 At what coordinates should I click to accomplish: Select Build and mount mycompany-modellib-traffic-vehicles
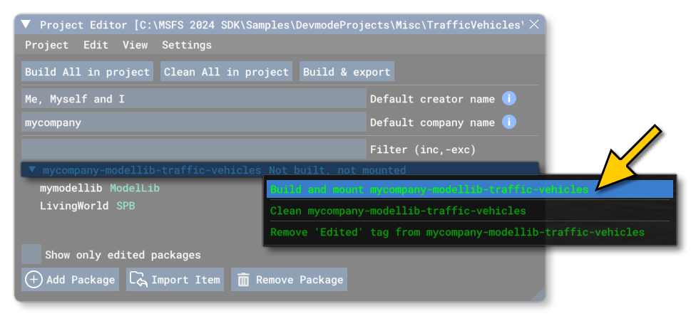click(429, 190)
